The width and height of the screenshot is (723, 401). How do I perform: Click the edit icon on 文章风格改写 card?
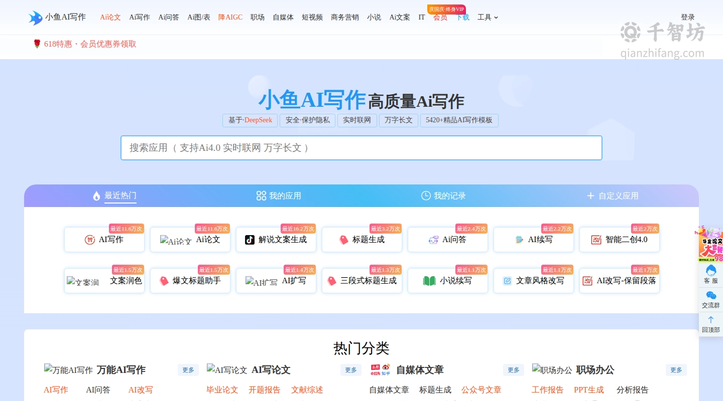pos(507,281)
